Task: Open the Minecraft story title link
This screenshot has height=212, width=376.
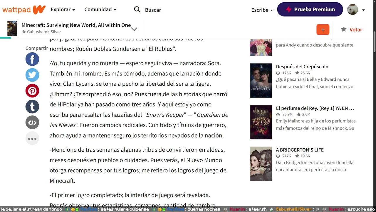Action: pos(76,25)
